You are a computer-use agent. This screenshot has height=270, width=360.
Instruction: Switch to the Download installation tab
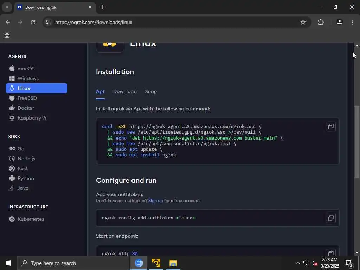point(125,92)
